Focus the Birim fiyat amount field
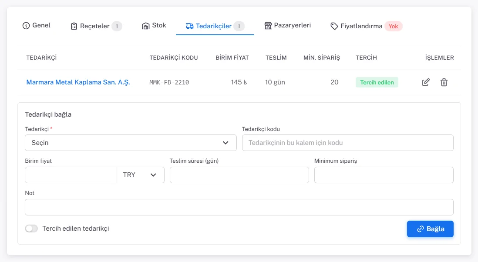The image size is (478, 262). point(71,175)
